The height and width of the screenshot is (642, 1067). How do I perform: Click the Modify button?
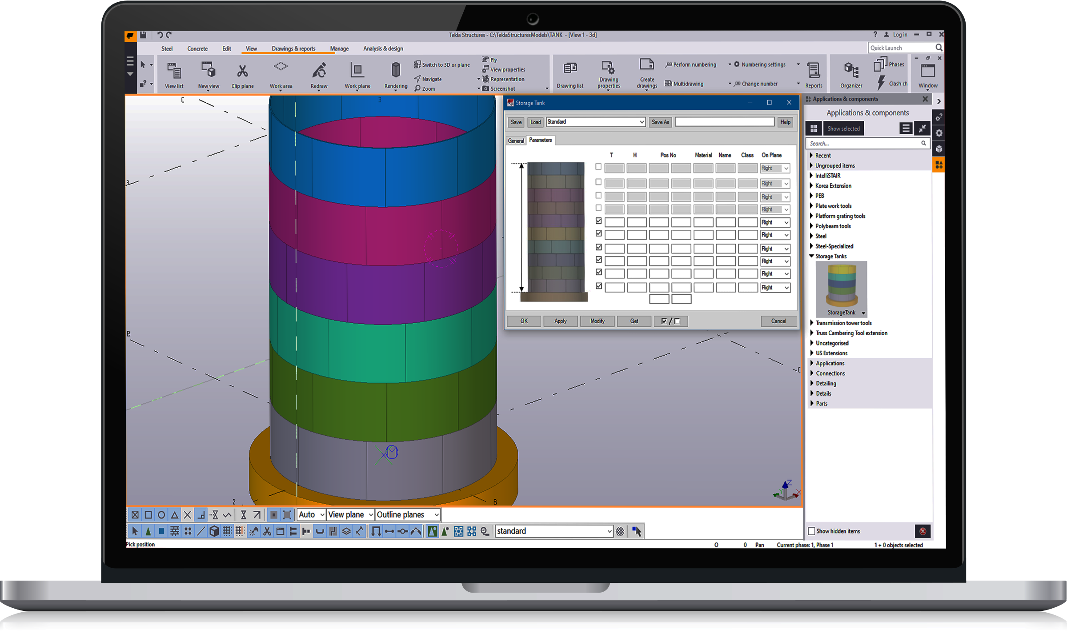pyautogui.click(x=597, y=321)
